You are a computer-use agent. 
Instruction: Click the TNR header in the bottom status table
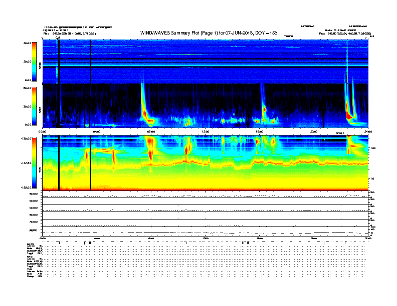pos(29,269)
